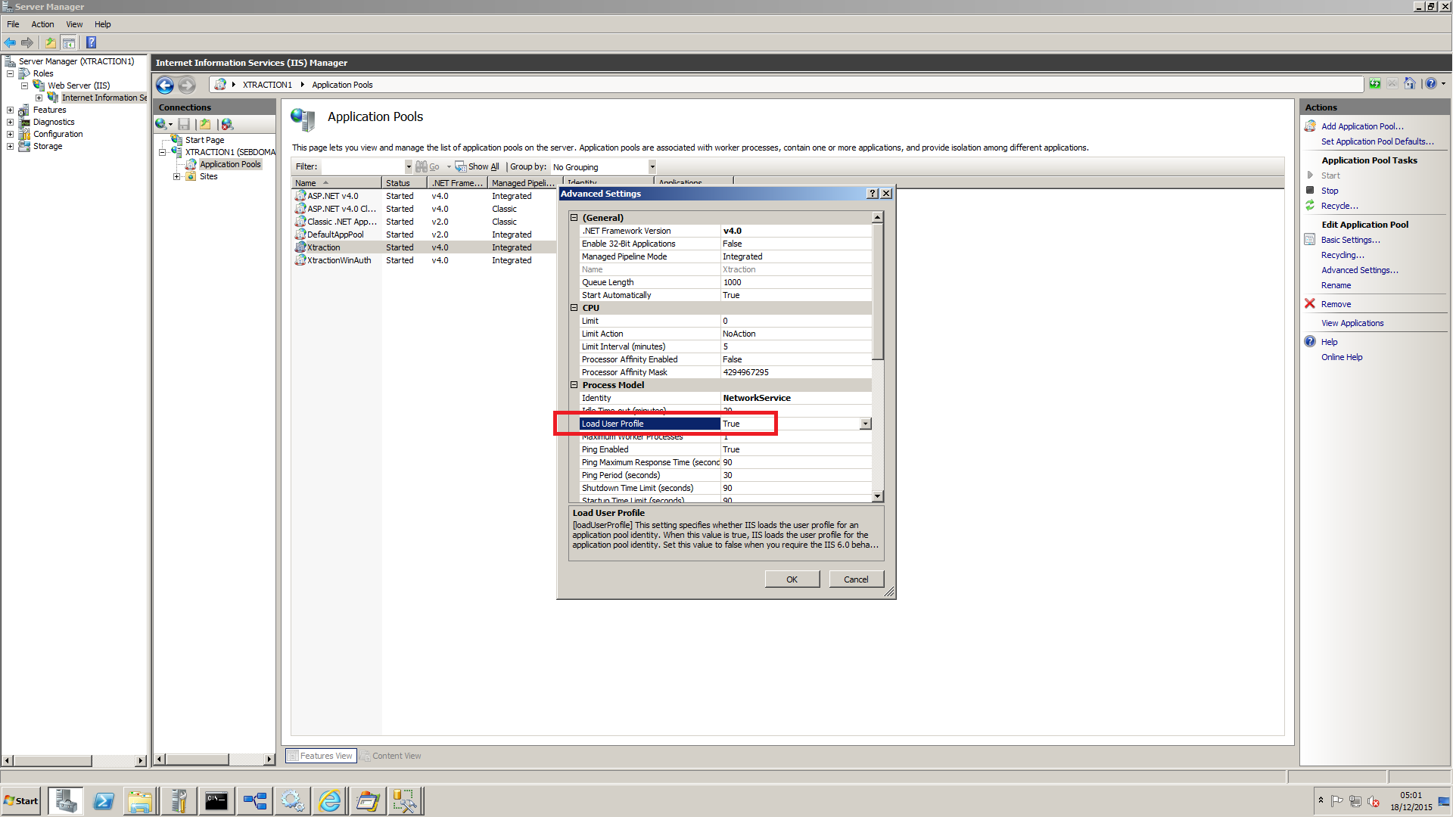
Task: Click the Stop application pool icon
Action: [x=1310, y=191]
